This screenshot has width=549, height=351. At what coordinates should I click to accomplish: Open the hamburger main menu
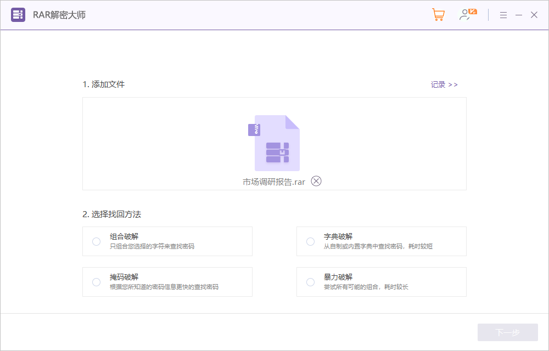(503, 15)
